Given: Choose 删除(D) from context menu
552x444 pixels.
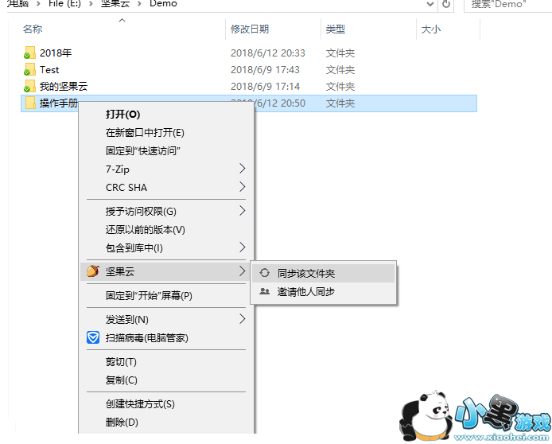Looking at the screenshot, I should [x=165, y=422].
